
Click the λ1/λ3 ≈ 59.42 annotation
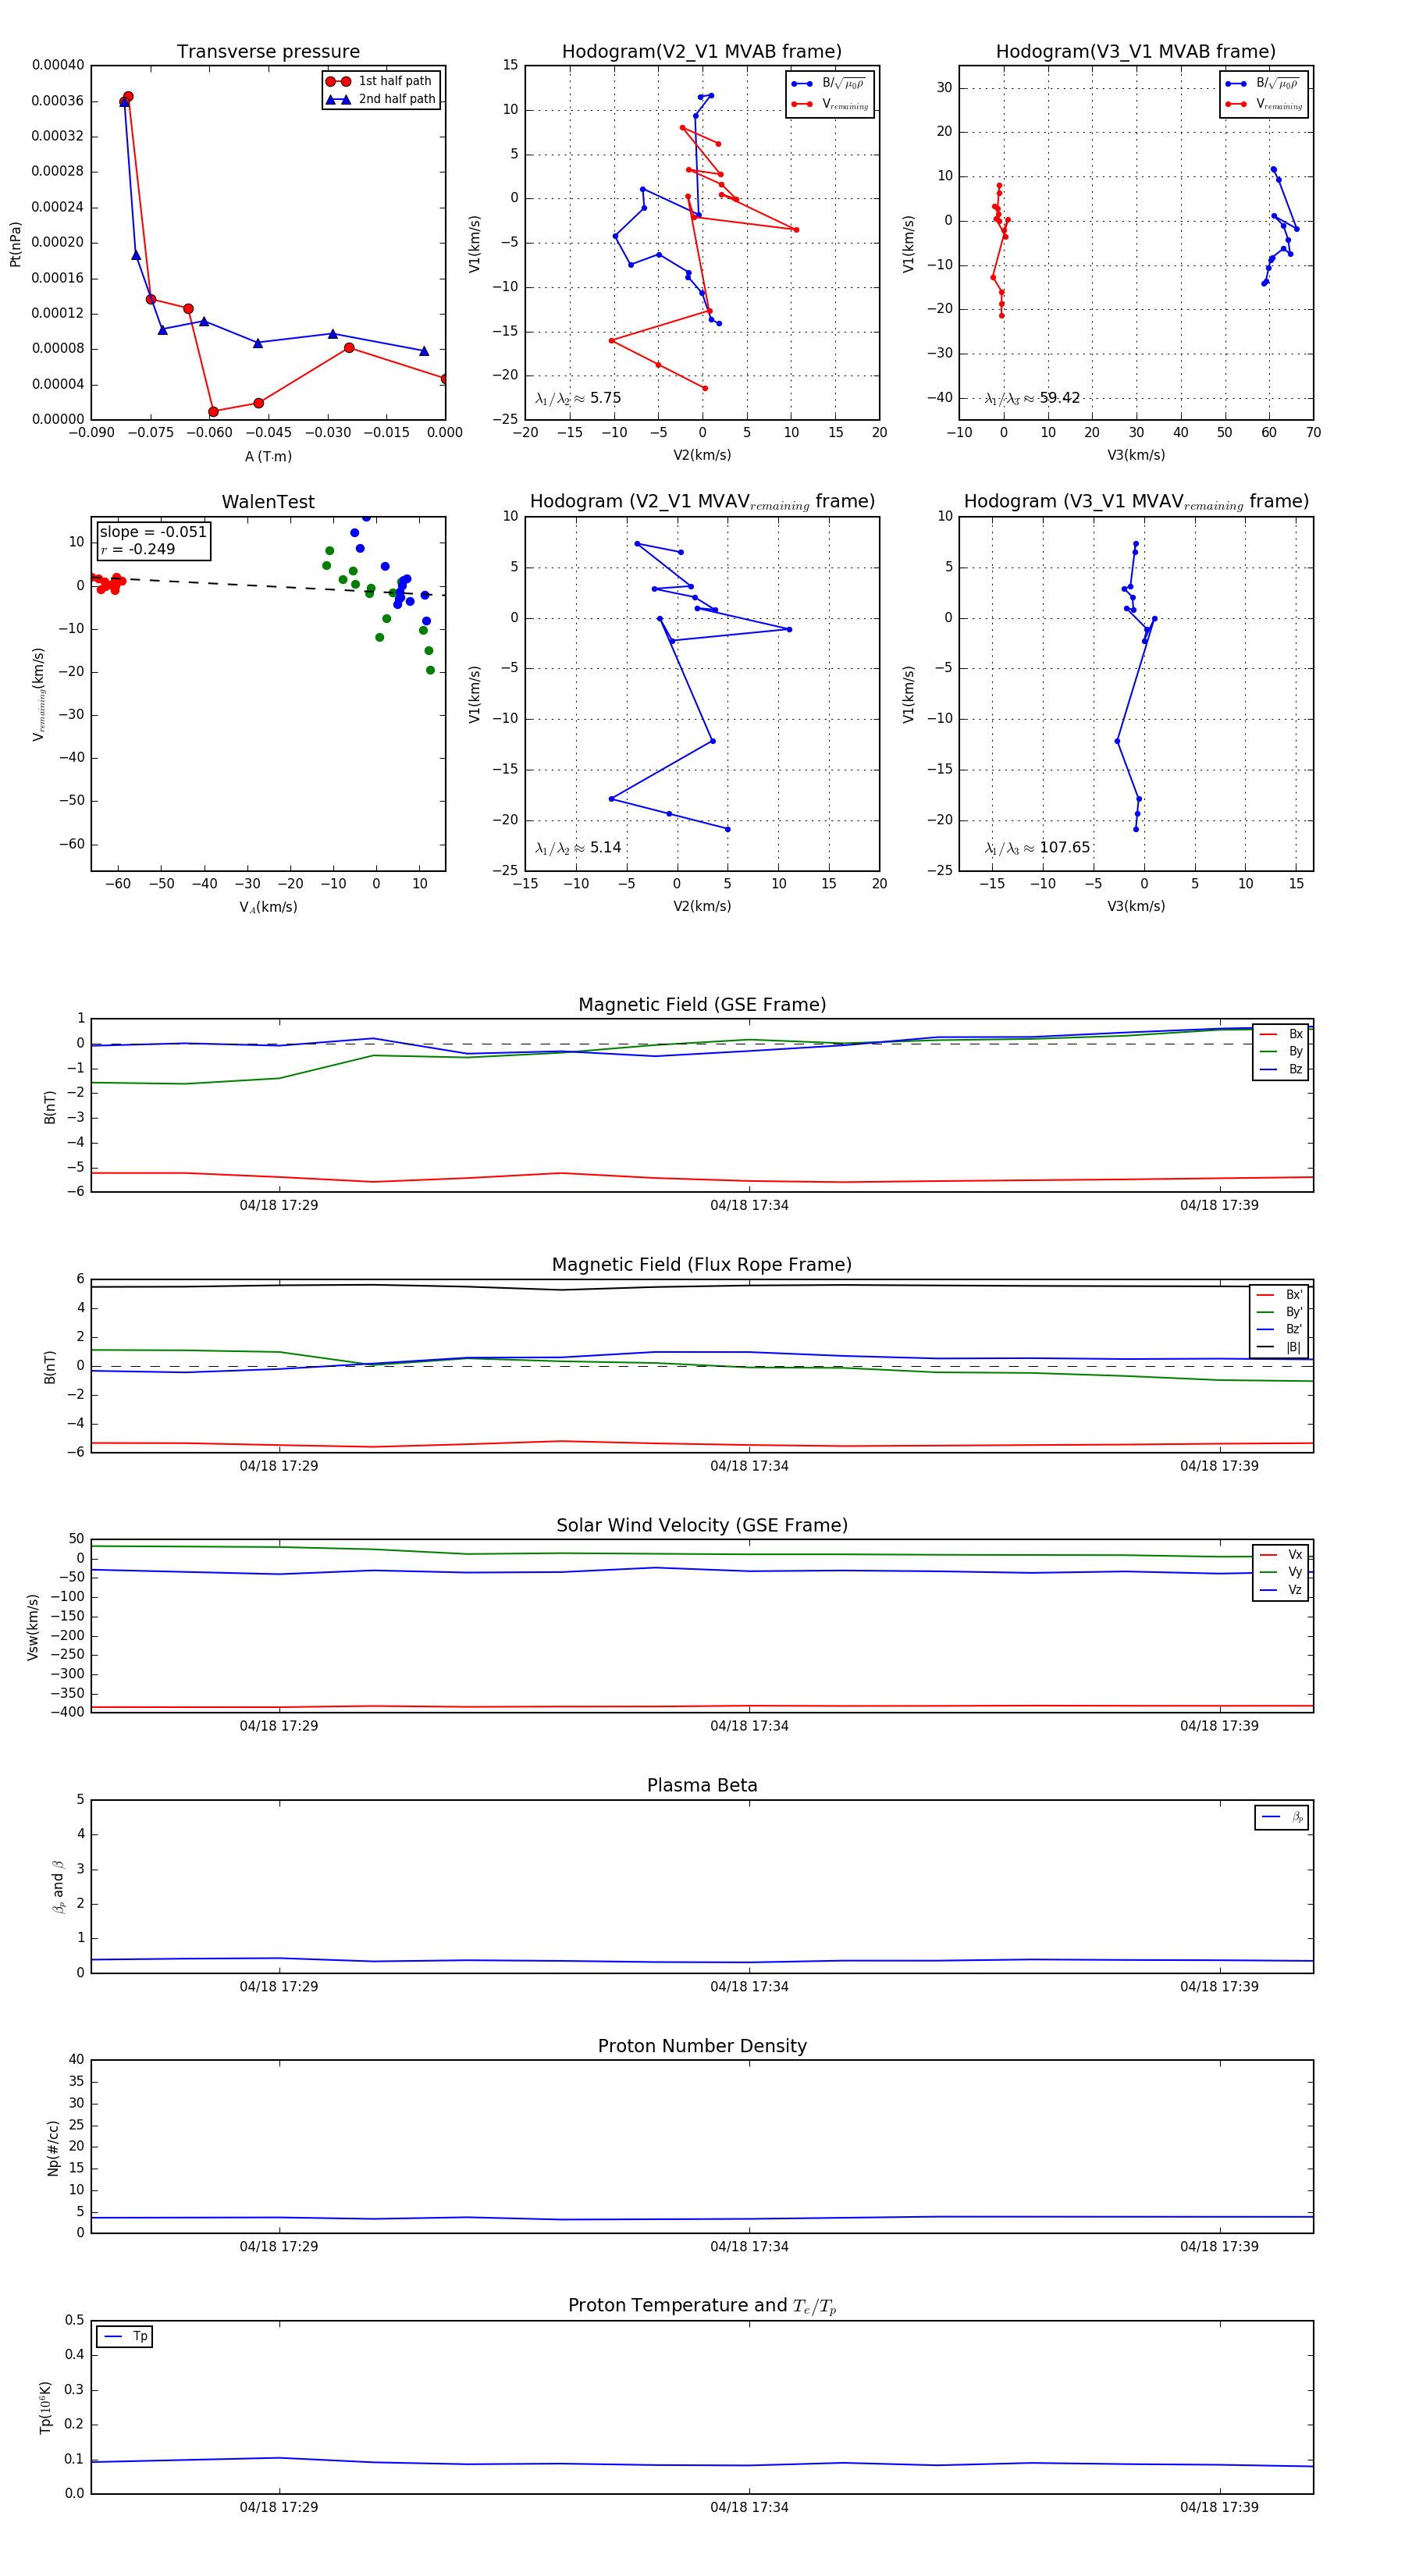click(1032, 398)
